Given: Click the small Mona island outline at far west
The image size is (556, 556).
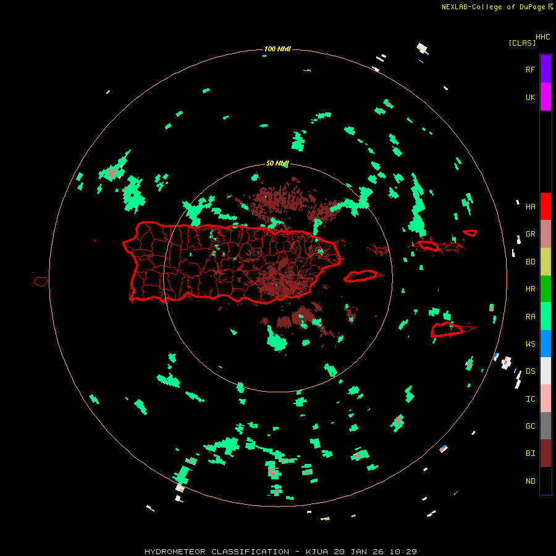Looking at the screenshot, I should (x=41, y=282).
